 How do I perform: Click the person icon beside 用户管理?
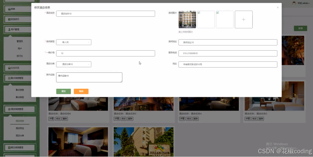point(9,29)
